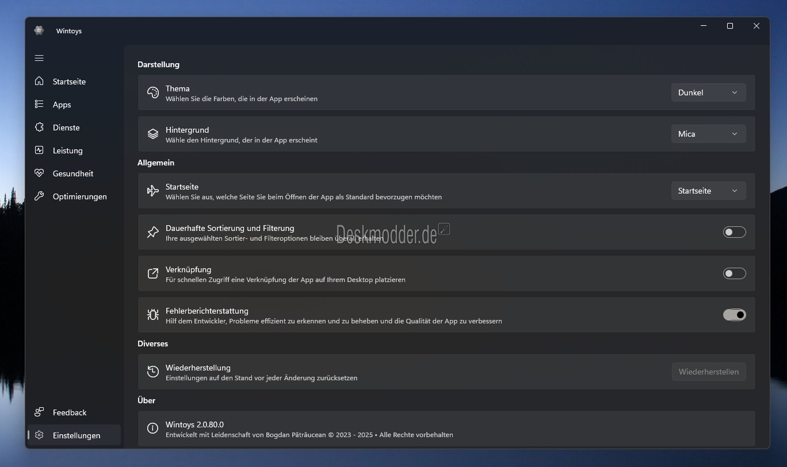Open the Gesundheit page

point(74,173)
